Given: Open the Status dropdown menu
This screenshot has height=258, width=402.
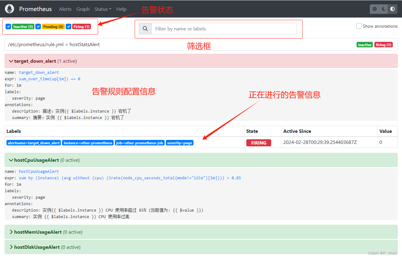Looking at the screenshot, I should point(103,9).
